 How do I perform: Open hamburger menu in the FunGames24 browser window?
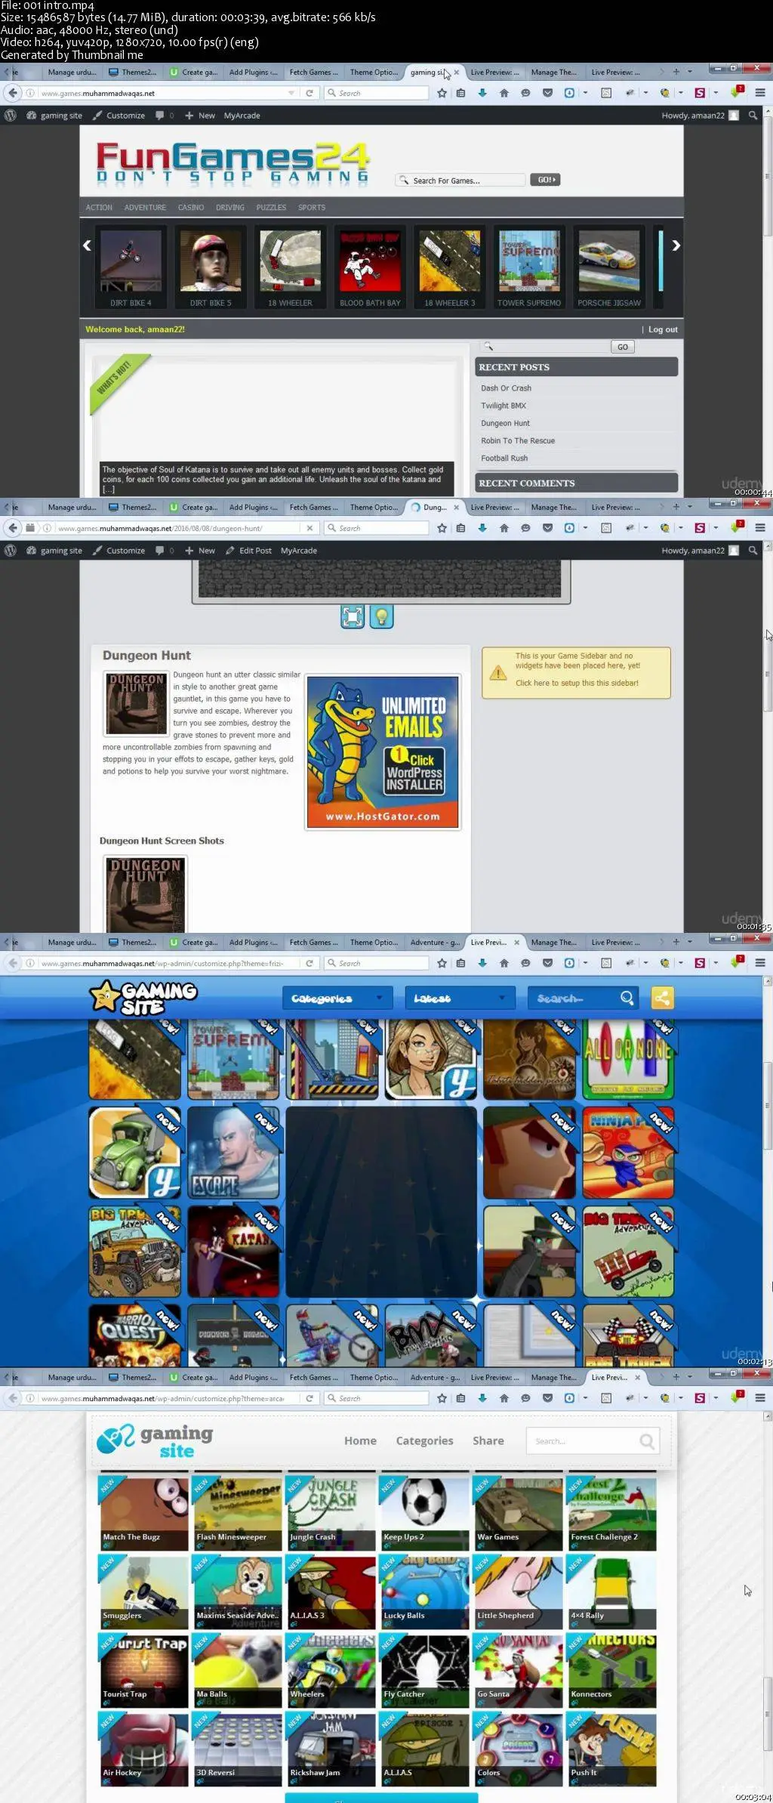click(x=760, y=93)
